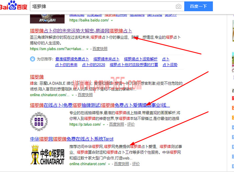Open result 中华塔罗网塔罗牌免费在线占卜系统Tarot
The image size is (234, 172).
(x=72, y=139)
